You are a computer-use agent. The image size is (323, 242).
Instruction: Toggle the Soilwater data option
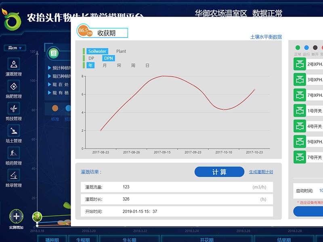coord(97,51)
